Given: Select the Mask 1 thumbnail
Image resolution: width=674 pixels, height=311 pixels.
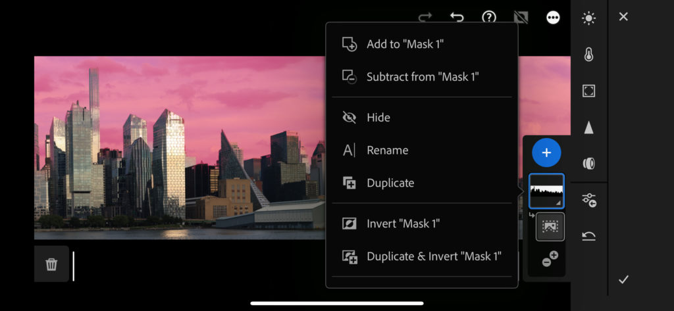Looking at the screenshot, I should [546, 191].
